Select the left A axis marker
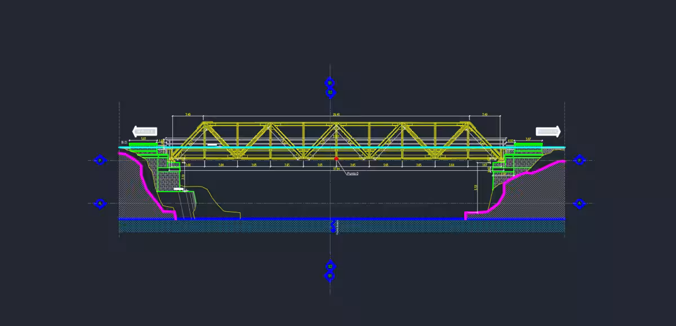676x326 pixels. (x=100, y=203)
